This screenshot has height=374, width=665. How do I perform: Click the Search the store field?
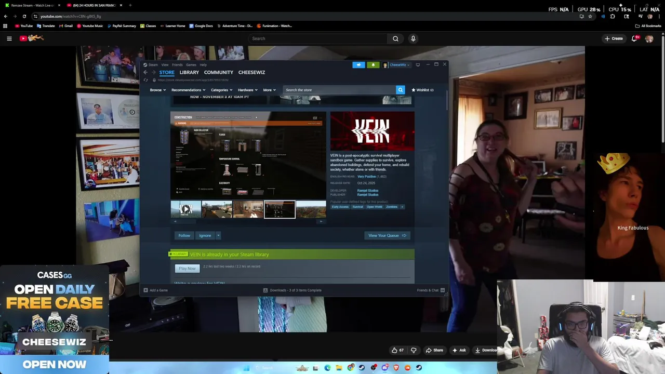(339, 90)
